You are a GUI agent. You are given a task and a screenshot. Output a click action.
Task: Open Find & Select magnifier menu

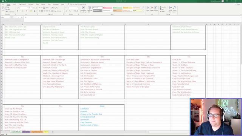coord(175,9)
